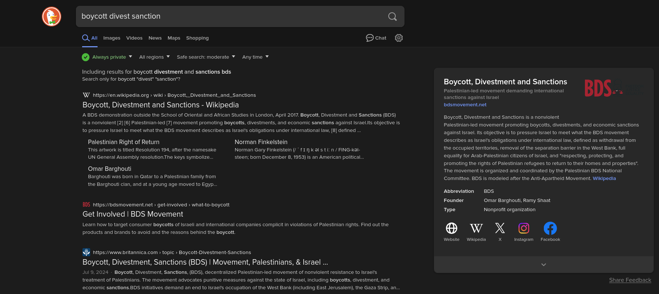
Task: Open the Britannica BDS Movement result title
Action: pyautogui.click(x=205, y=262)
